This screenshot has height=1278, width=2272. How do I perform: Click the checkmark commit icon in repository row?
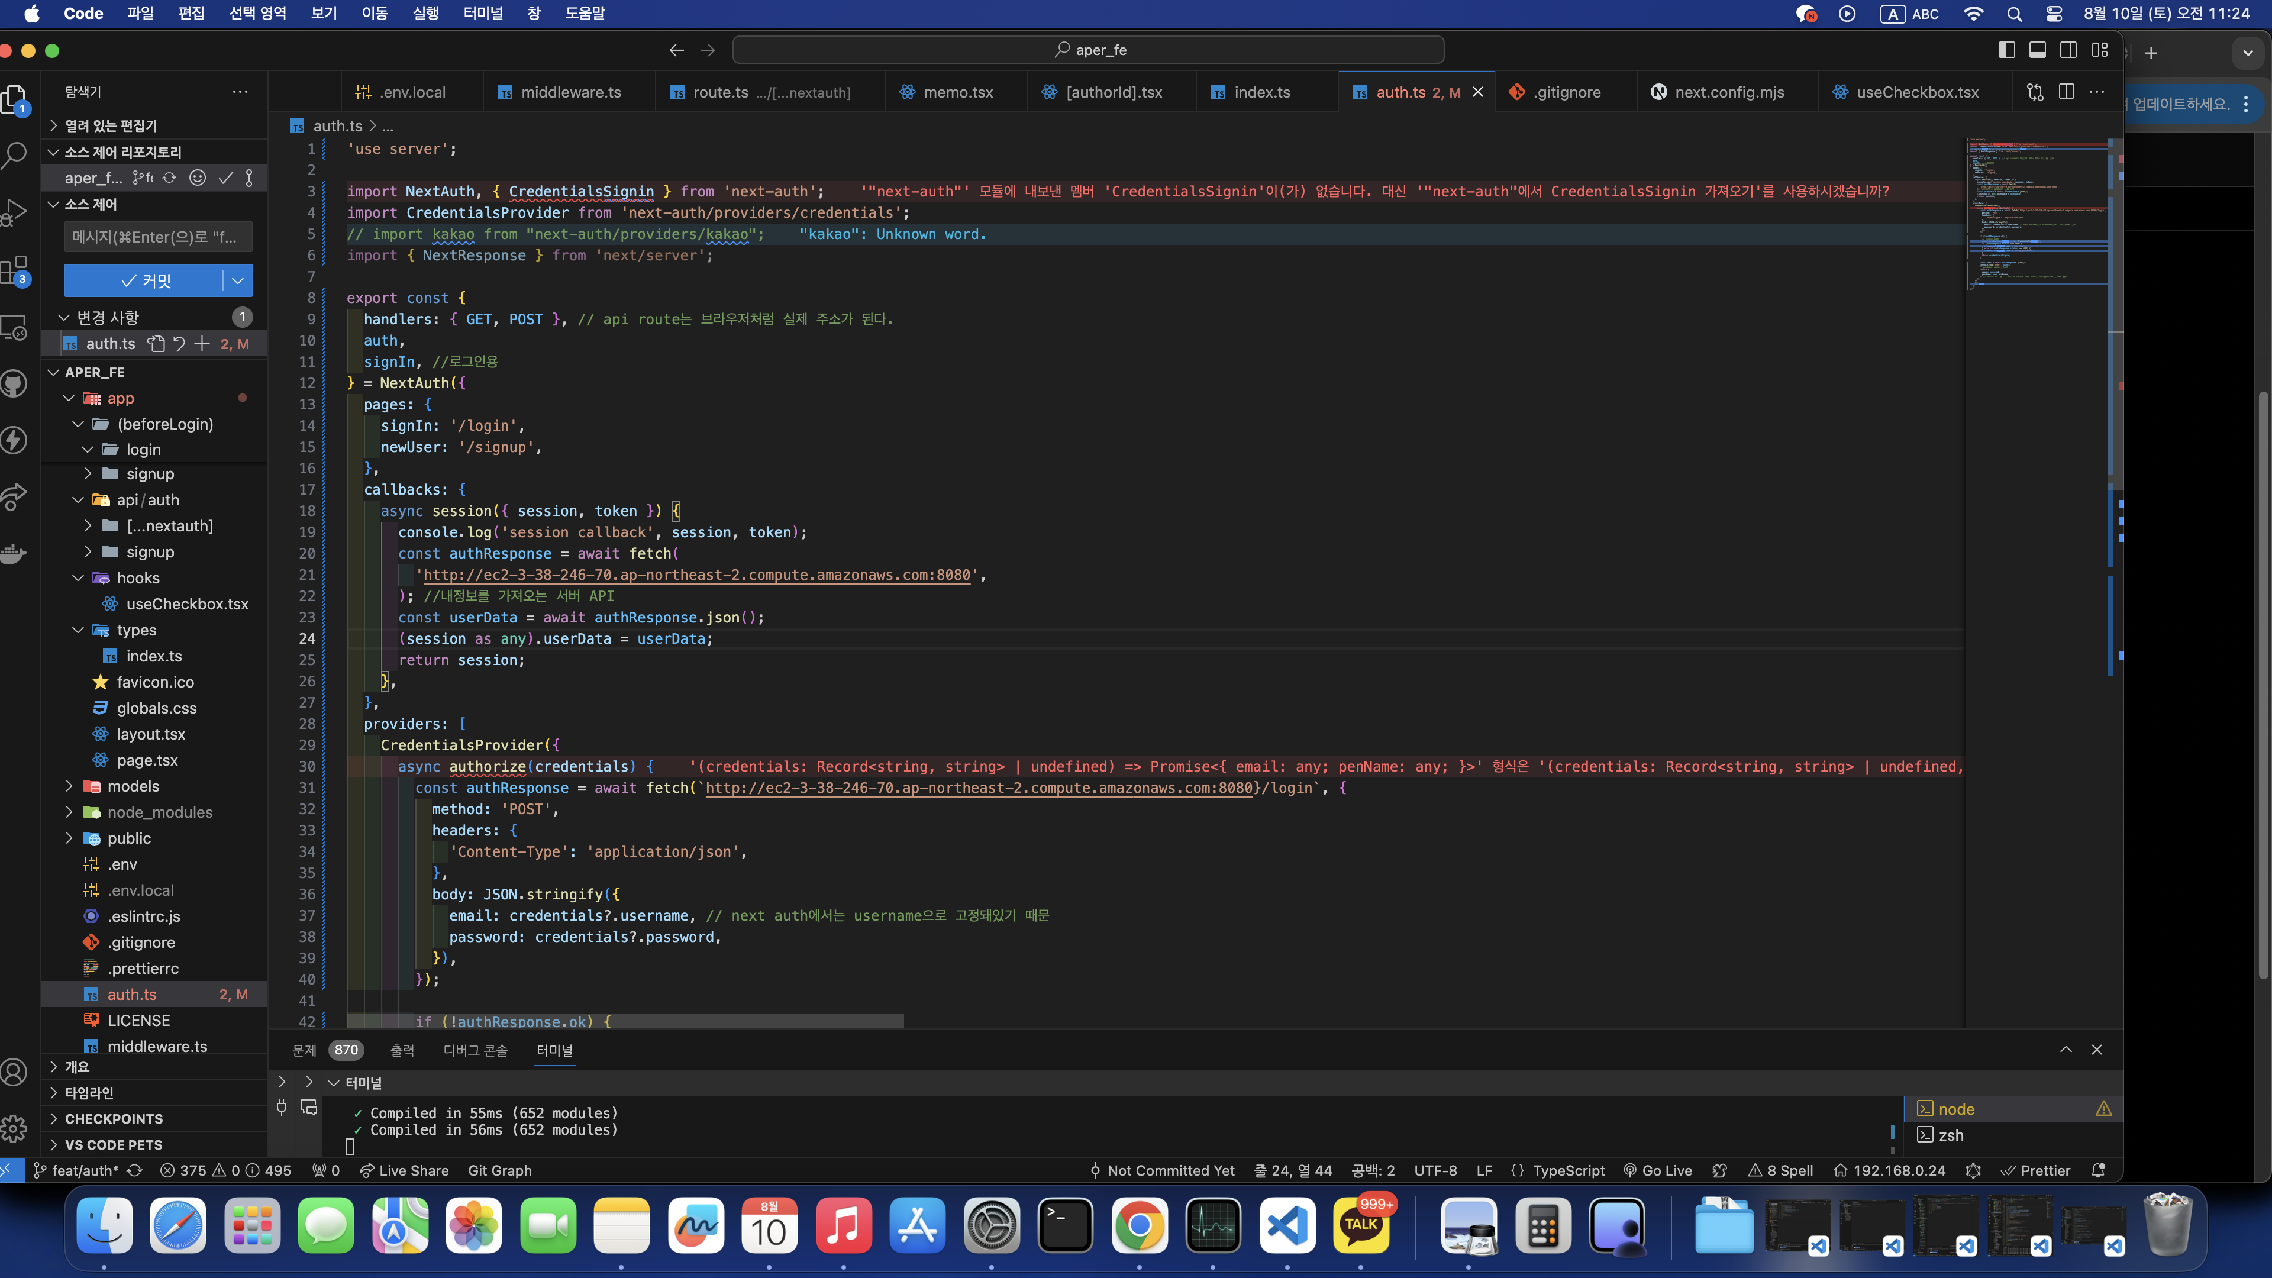pos(226,178)
